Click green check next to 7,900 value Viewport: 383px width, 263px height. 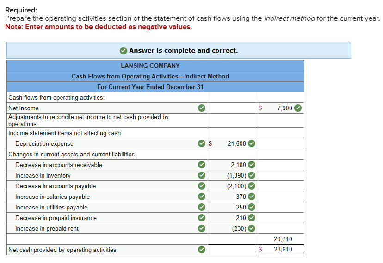click(x=298, y=108)
